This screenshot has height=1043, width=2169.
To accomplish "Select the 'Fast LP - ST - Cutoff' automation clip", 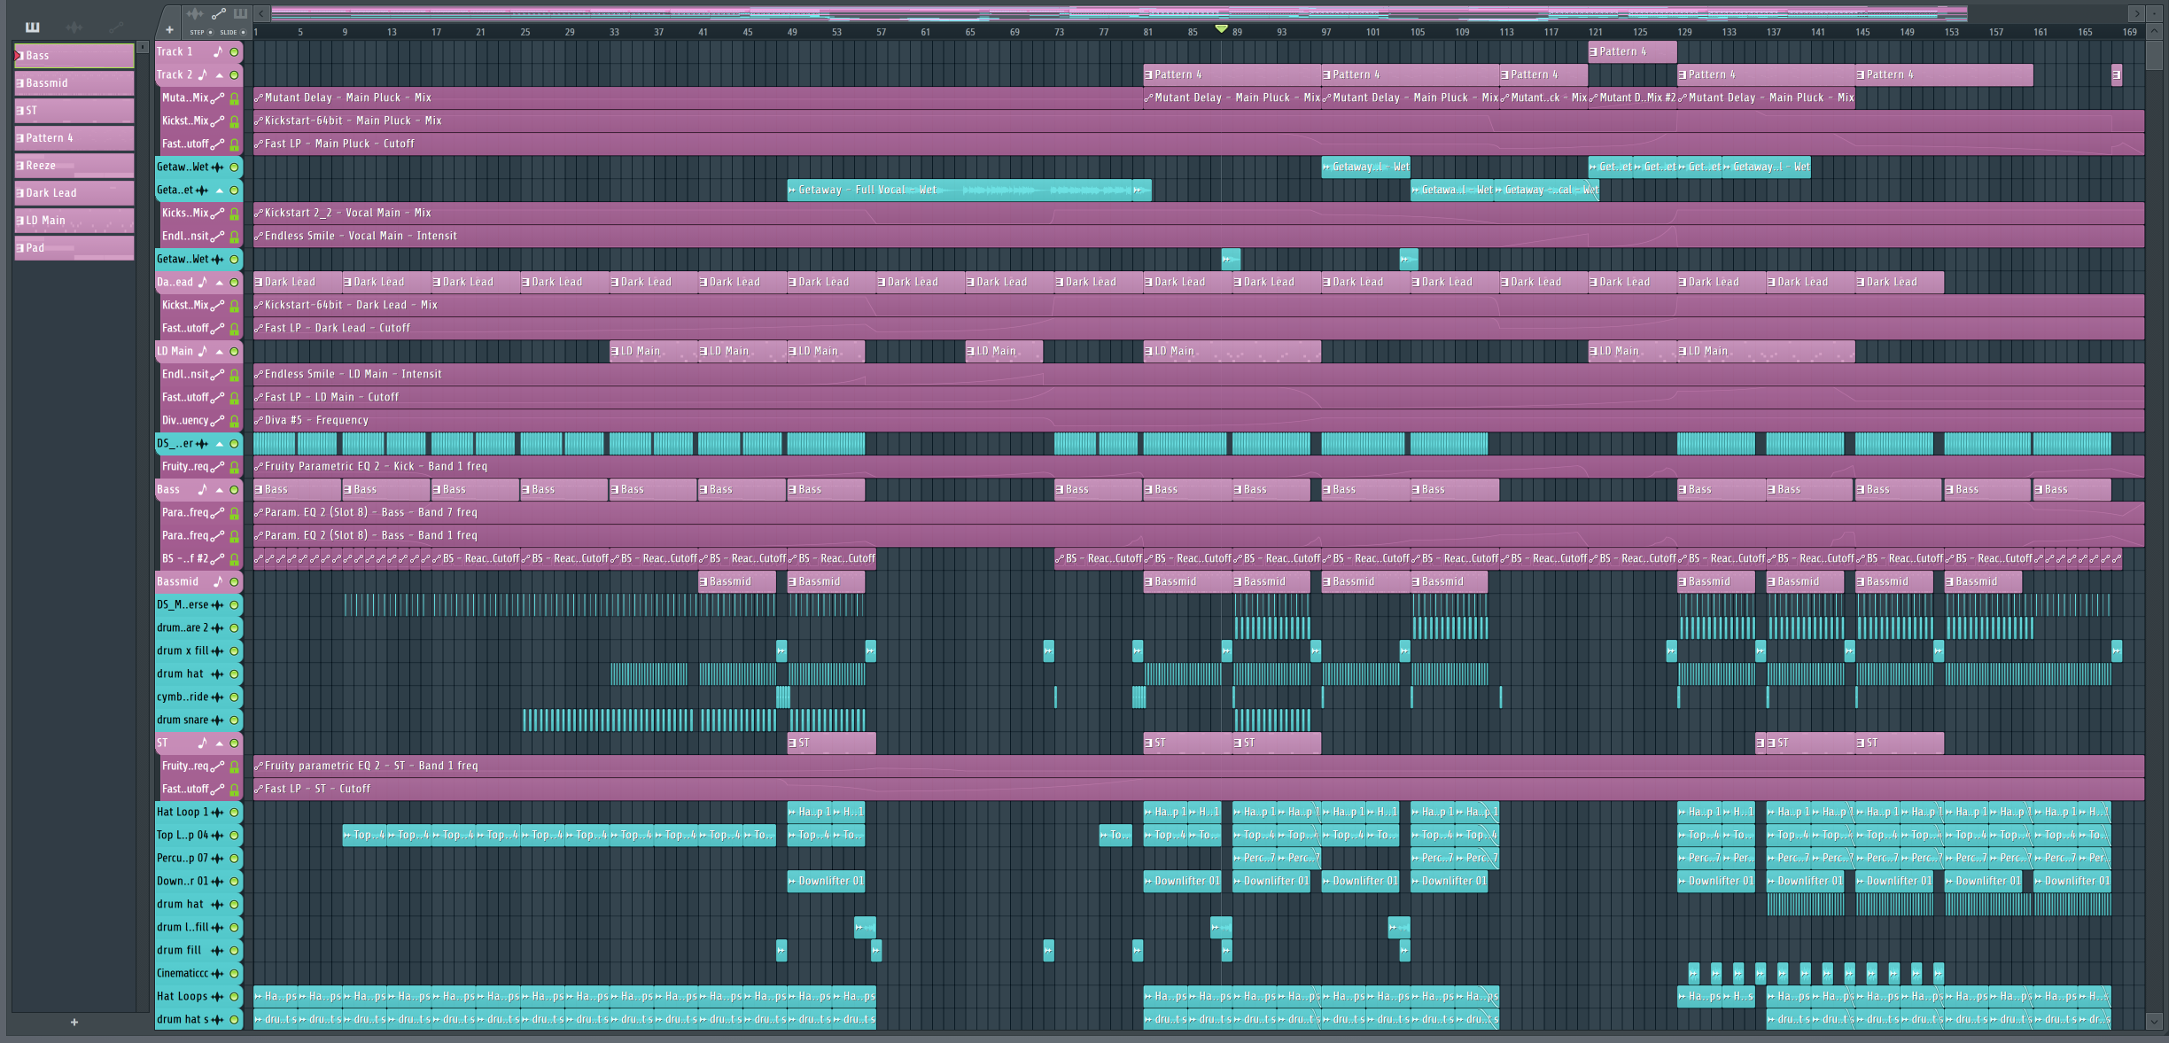I will coord(1198,789).
